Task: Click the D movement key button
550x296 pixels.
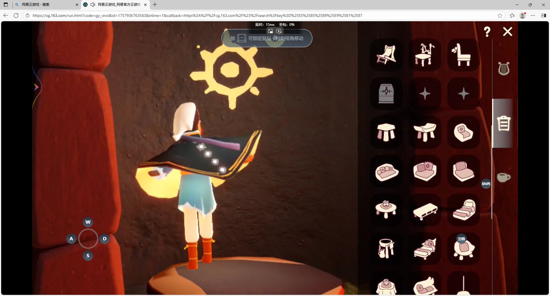Action: coord(105,239)
